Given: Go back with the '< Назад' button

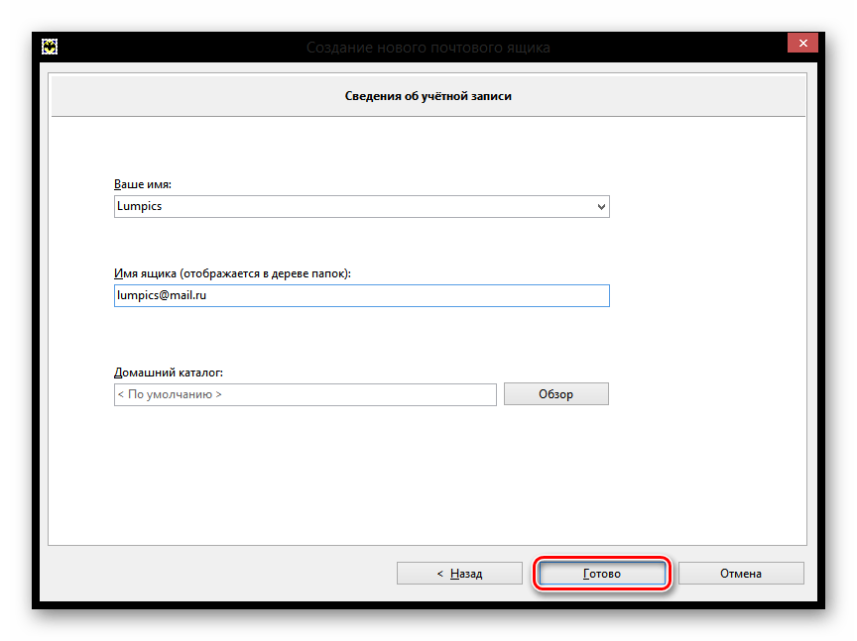Looking at the screenshot, I should (x=458, y=574).
